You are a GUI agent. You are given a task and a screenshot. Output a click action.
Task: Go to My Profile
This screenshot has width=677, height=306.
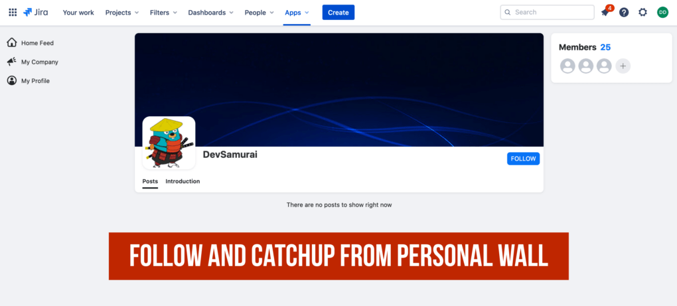tap(35, 81)
